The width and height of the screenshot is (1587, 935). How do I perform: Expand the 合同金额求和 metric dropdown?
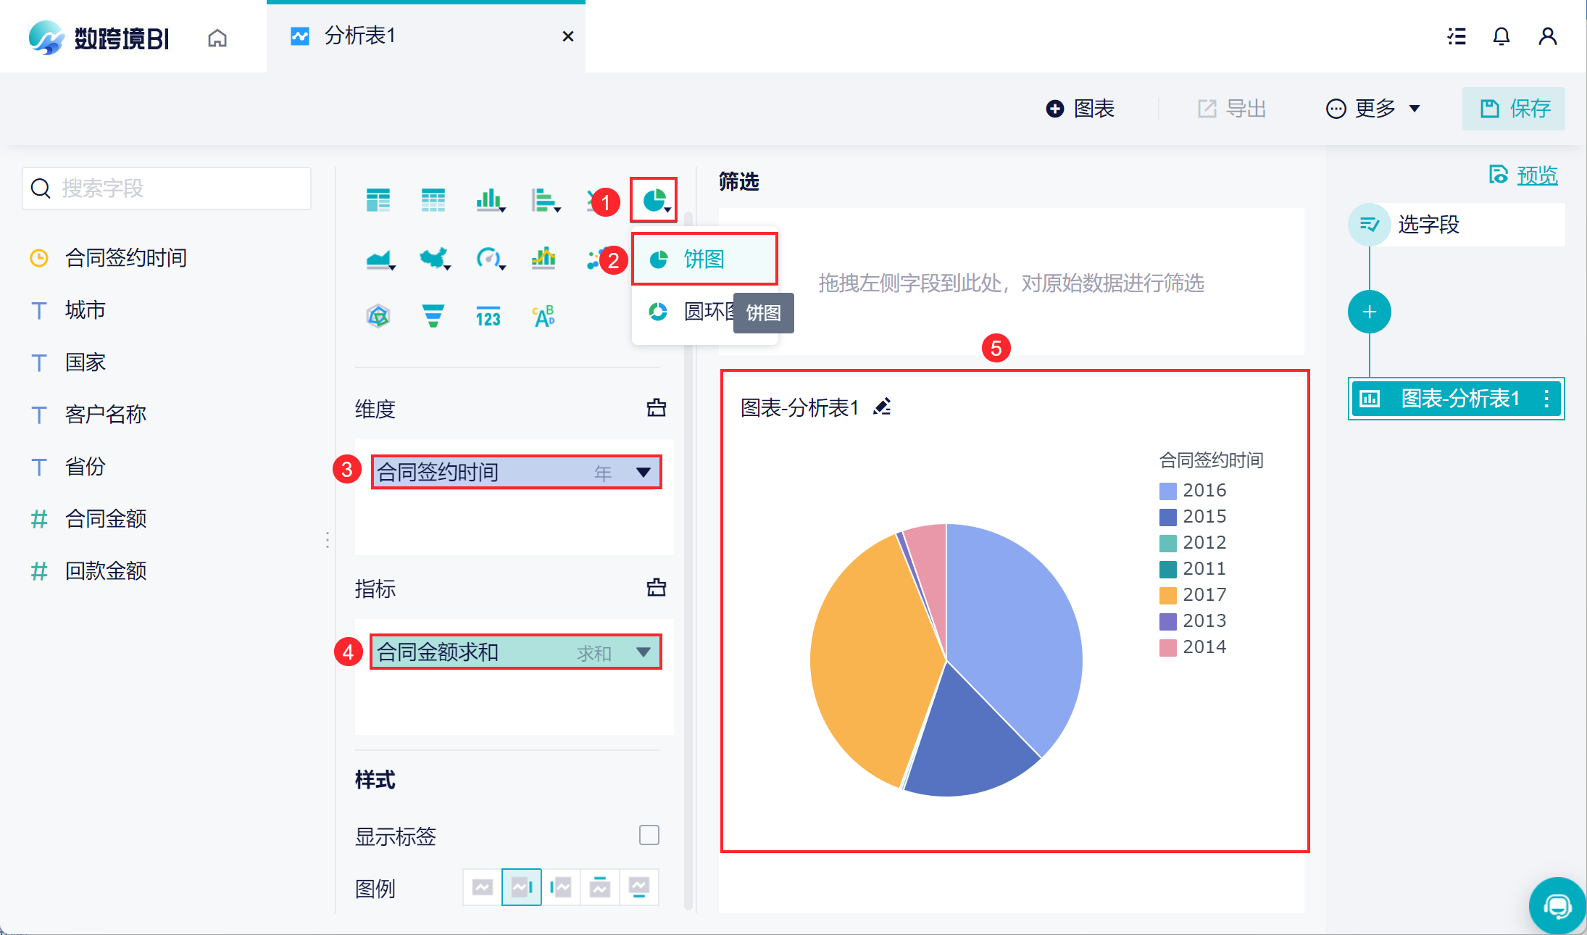643,652
